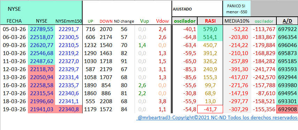Select oscilador value -242,570

point(264,77)
